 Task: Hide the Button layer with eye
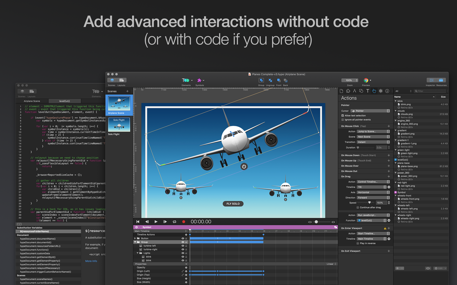point(183,239)
